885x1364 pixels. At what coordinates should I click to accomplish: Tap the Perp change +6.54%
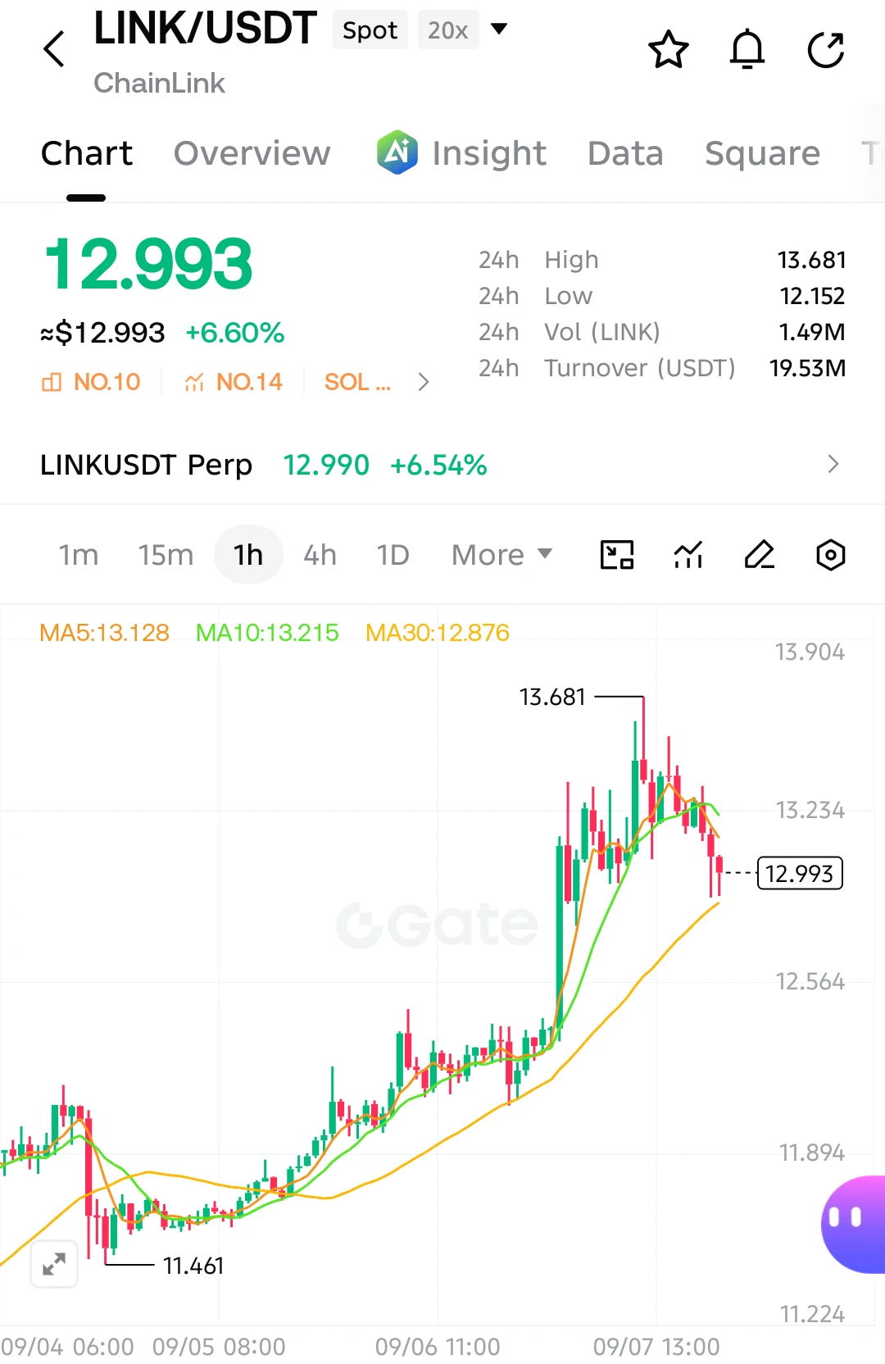[x=438, y=465]
